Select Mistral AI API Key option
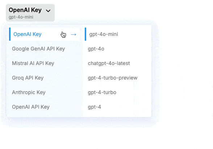Viewport: 213px width, 149px height. tap(33, 63)
